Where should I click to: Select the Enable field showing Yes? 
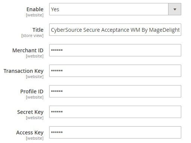coord(115,9)
